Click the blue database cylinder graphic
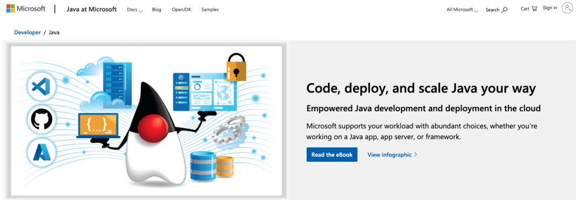Viewport: 581px width, 200px height. tap(203, 166)
